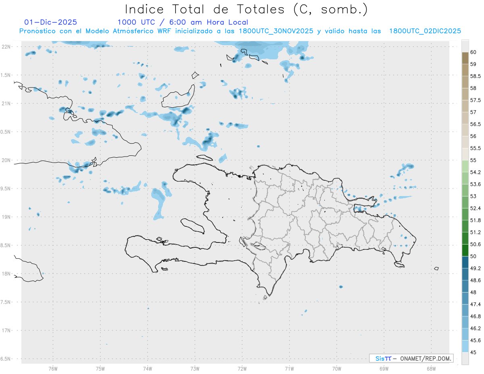Image resolution: width=484 pixels, height=374 pixels.
Task: Click the '73W' longitude label
Action: pyautogui.click(x=195, y=368)
